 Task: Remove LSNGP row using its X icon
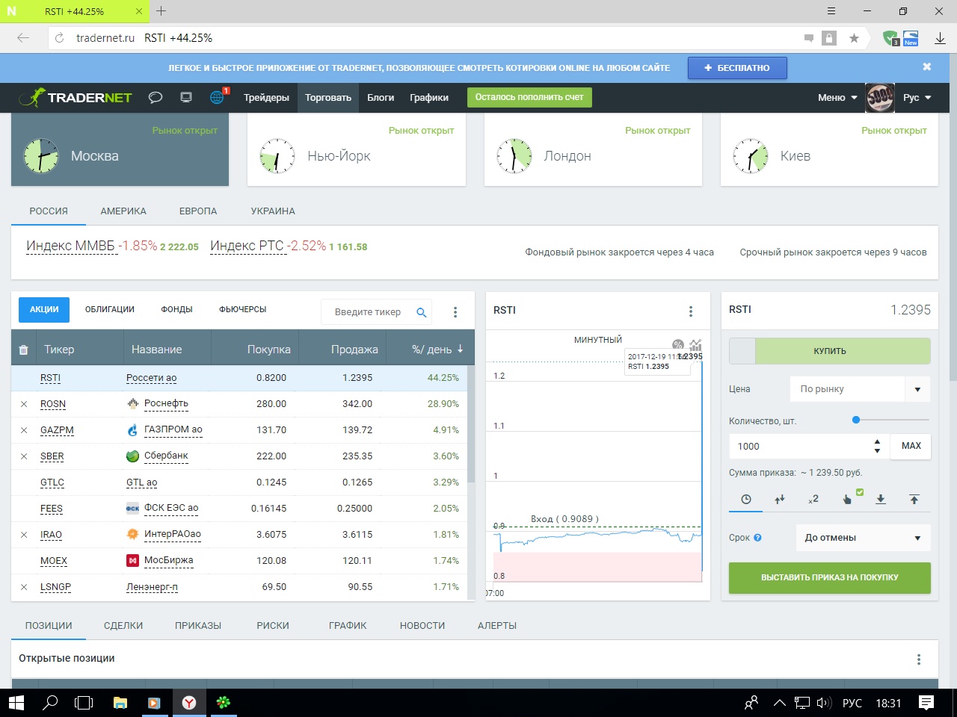click(x=24, y=587)
